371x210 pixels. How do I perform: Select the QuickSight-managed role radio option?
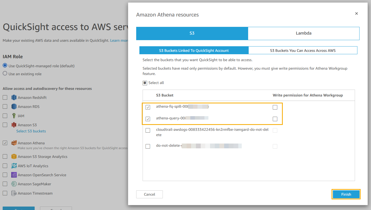[x=5, y=66]
